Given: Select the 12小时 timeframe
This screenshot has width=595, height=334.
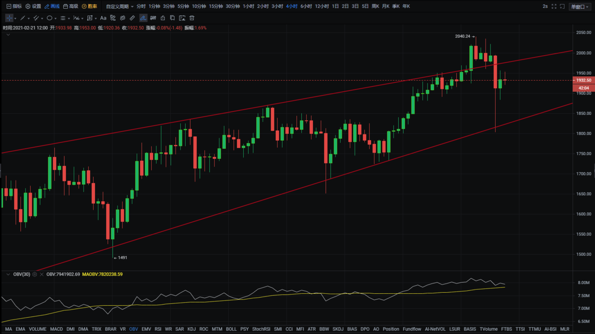Looking at the screenshot, I should (x=322, y=6).
